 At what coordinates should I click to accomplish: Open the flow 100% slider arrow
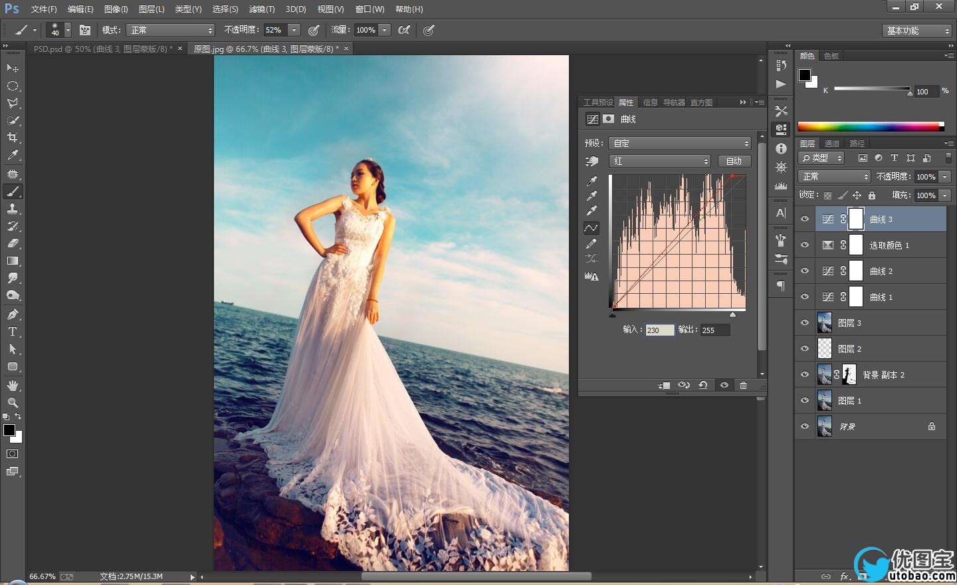[384, 30]
